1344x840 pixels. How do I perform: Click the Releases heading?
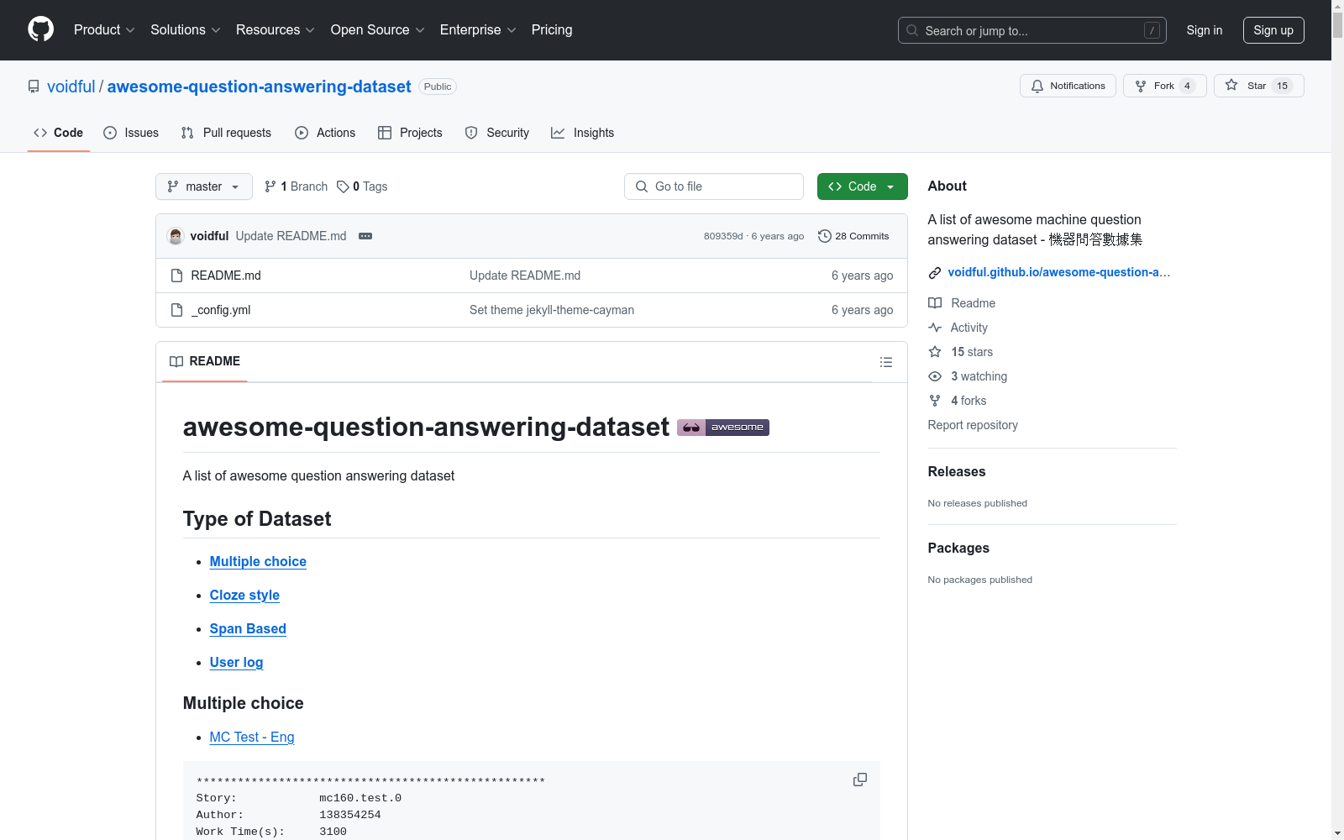(957, 471)
